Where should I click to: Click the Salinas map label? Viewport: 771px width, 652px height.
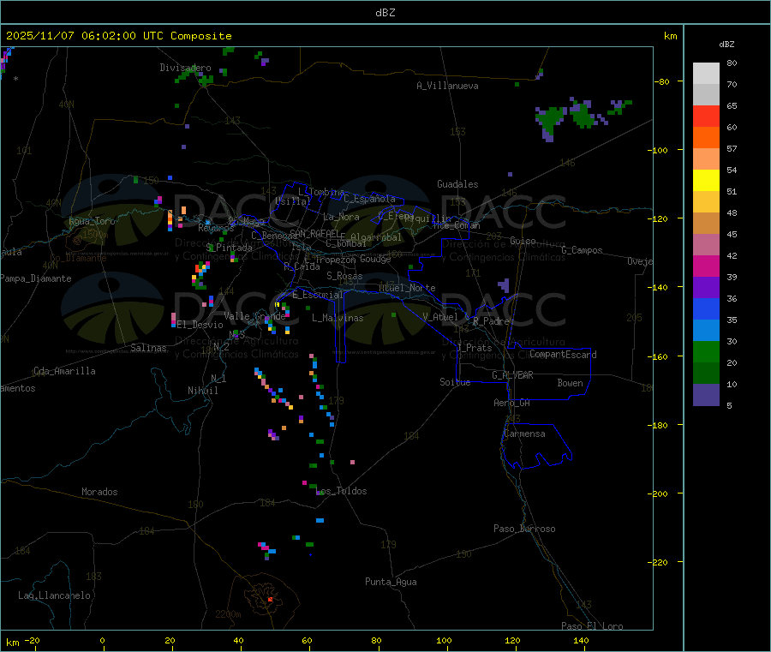[148, 348]
